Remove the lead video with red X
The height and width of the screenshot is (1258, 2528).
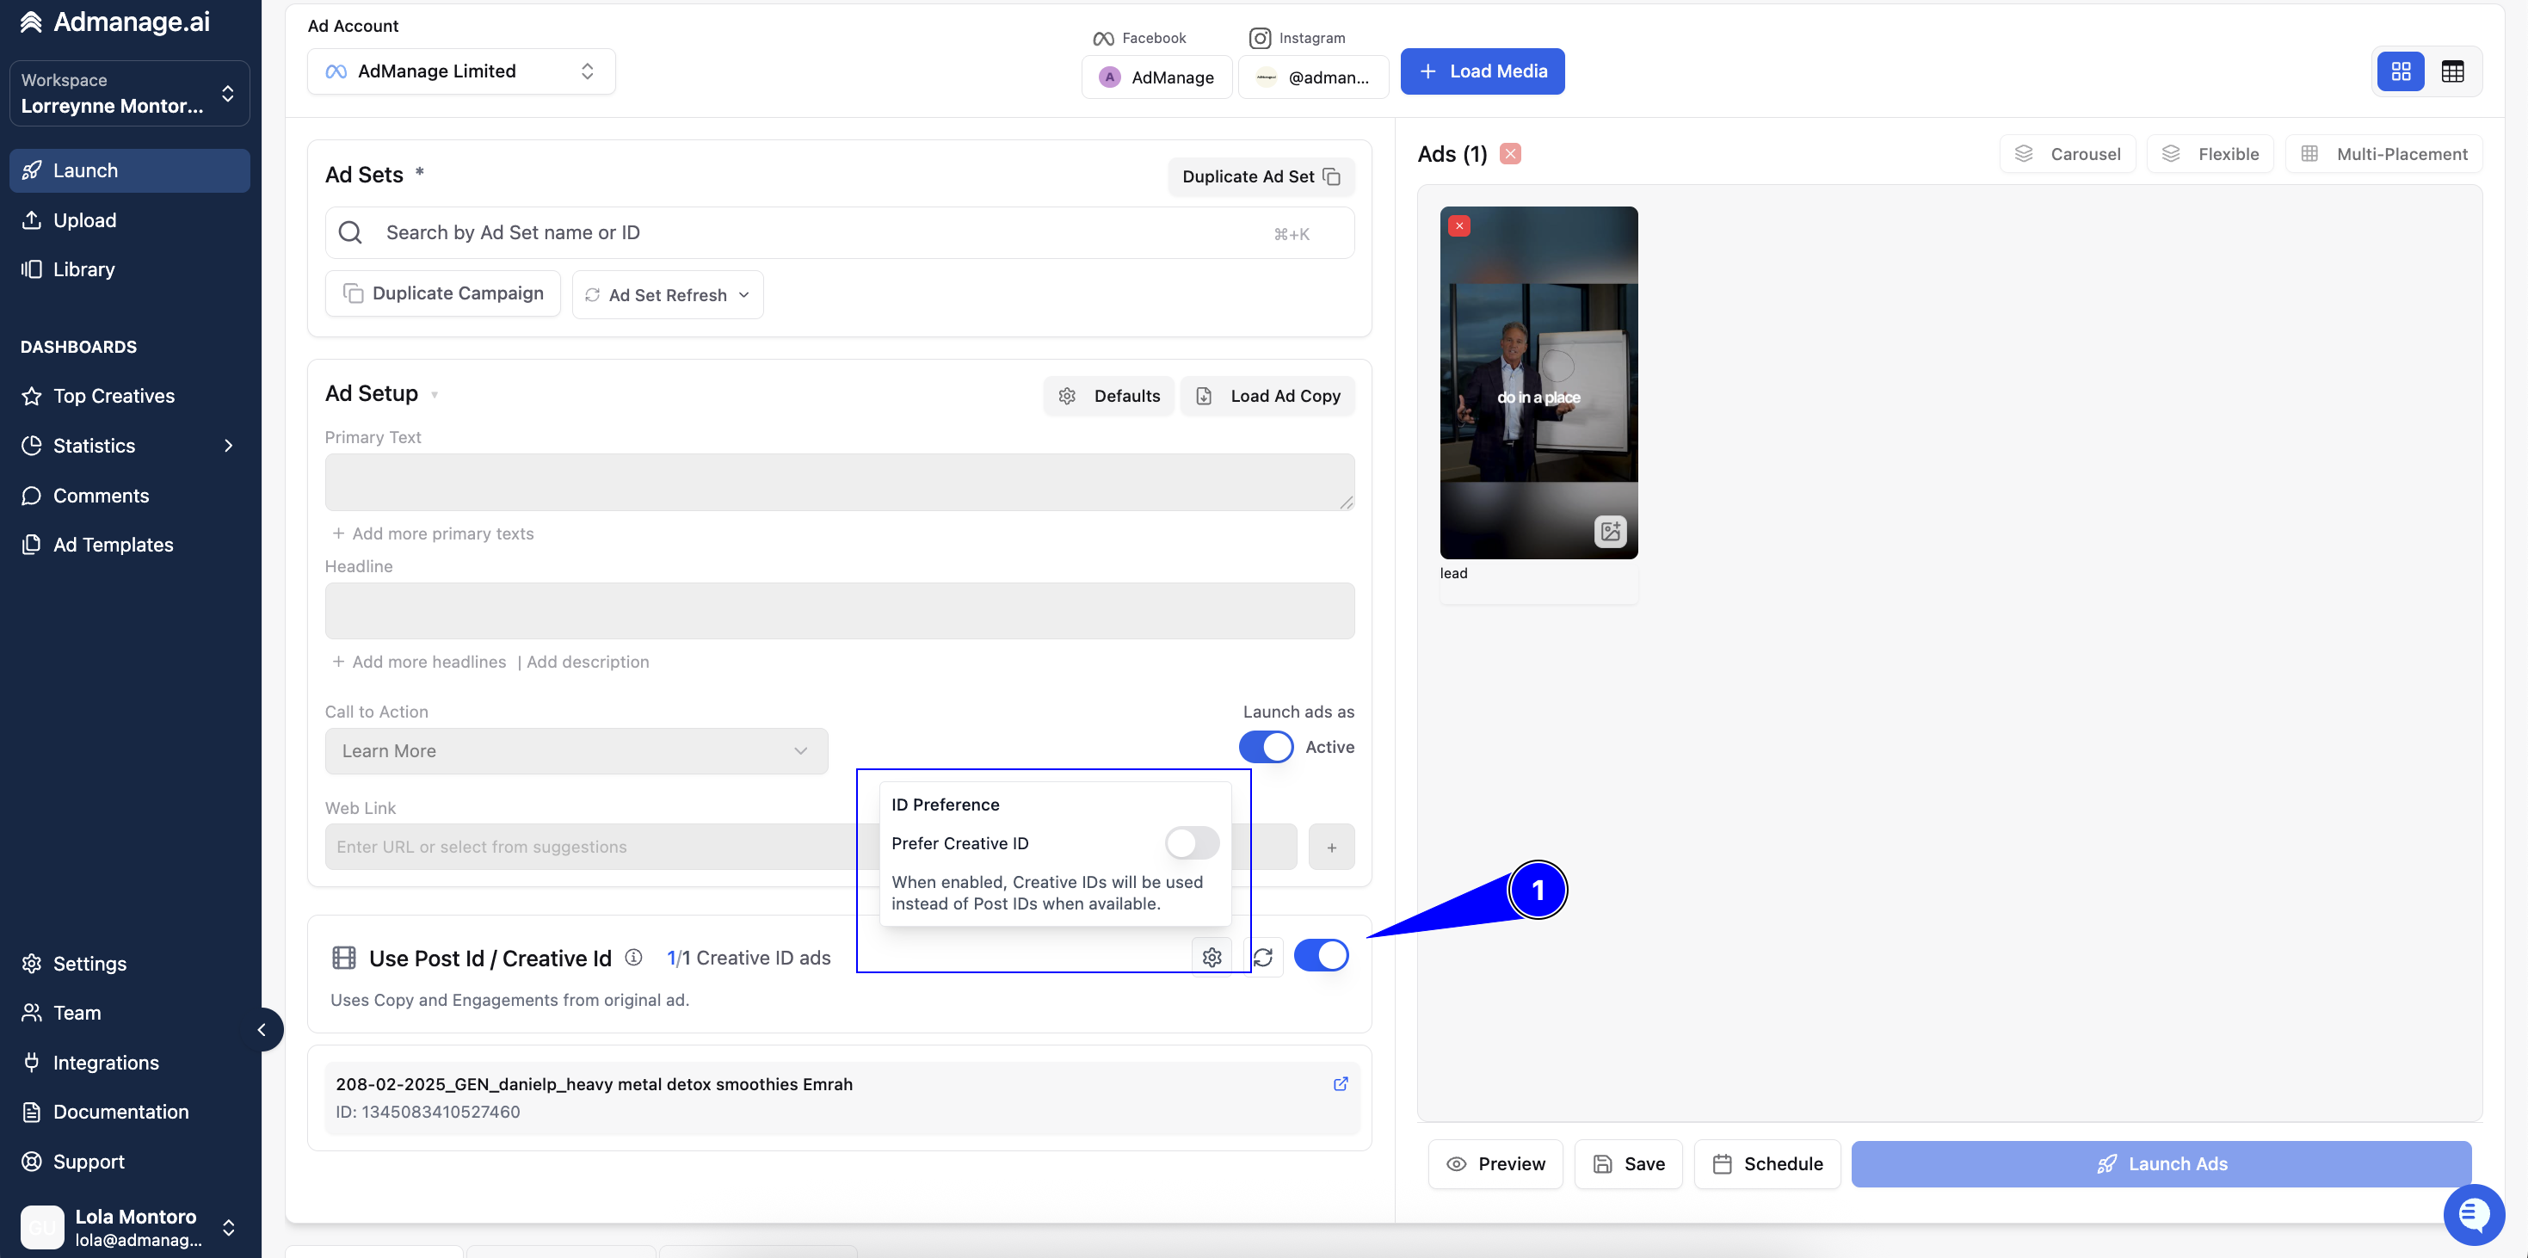click(1459, 225)
